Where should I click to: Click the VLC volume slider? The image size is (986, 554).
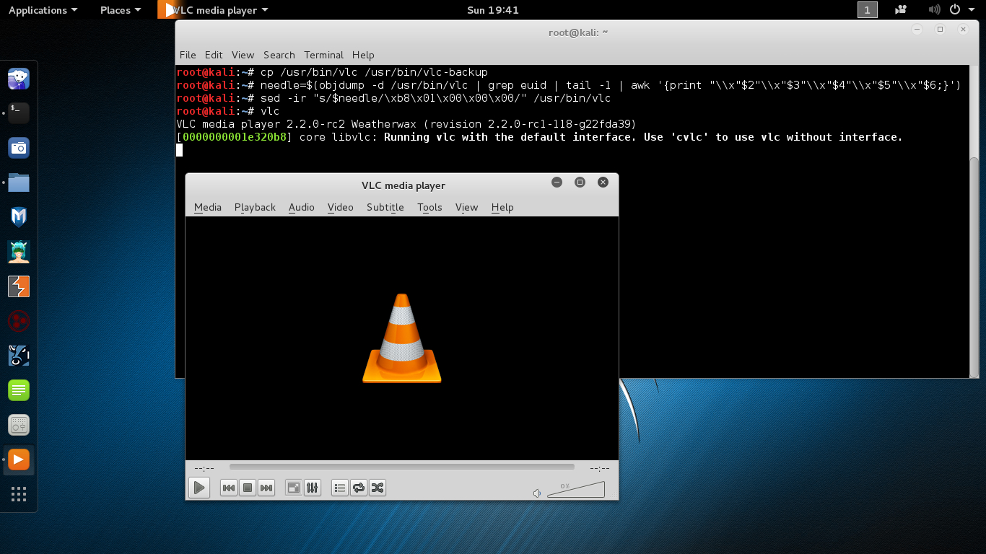575,490
